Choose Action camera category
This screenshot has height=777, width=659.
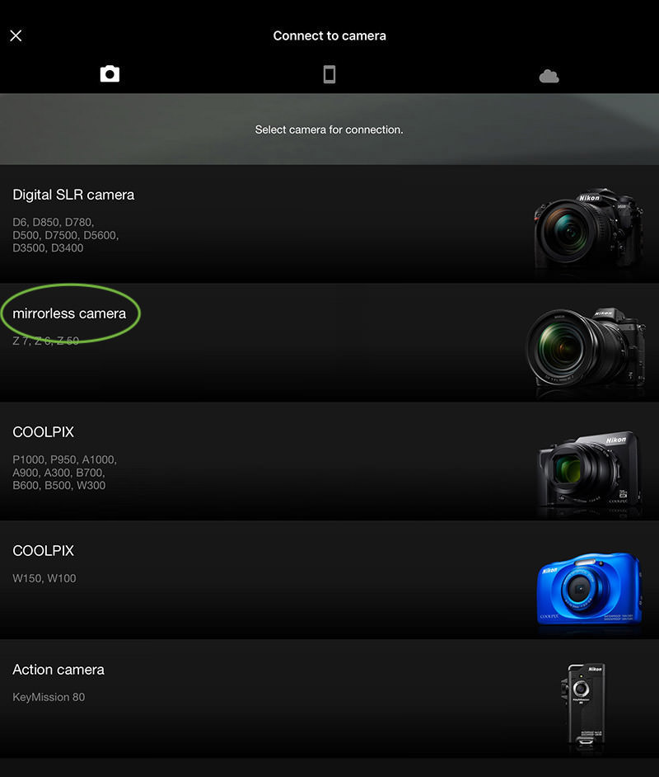point(329,698)
